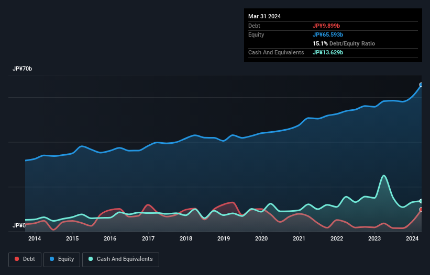Viewport: 430px width, 275px height.
Task: Click the Mar 31 2024 tooltip date
Action: [264, 16]
